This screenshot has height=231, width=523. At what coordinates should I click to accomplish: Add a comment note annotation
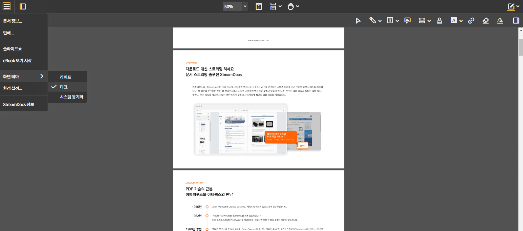point(407,20)
